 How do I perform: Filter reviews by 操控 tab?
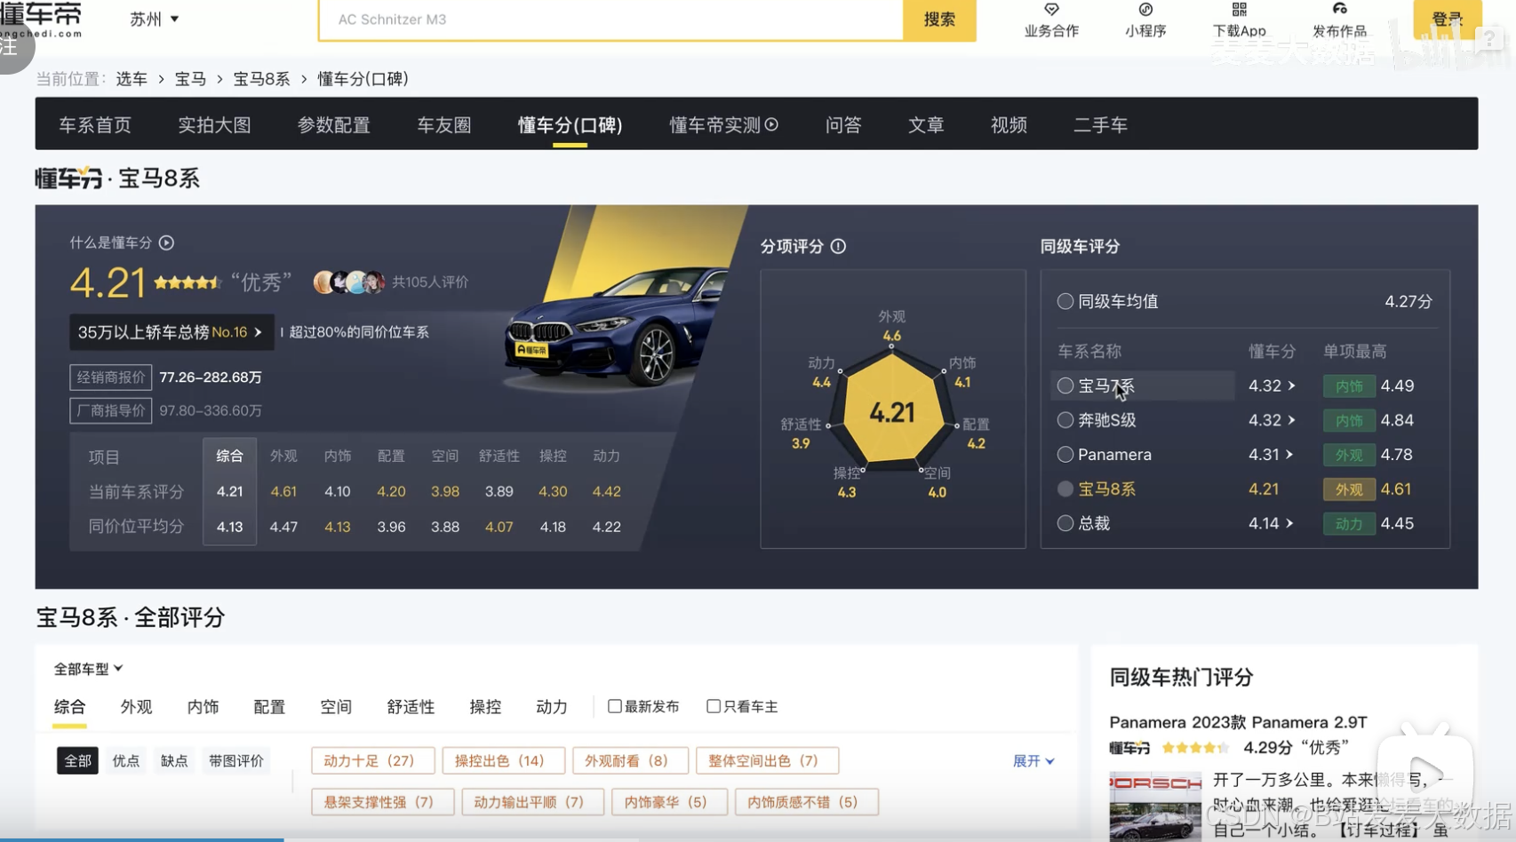pos(485,707)
